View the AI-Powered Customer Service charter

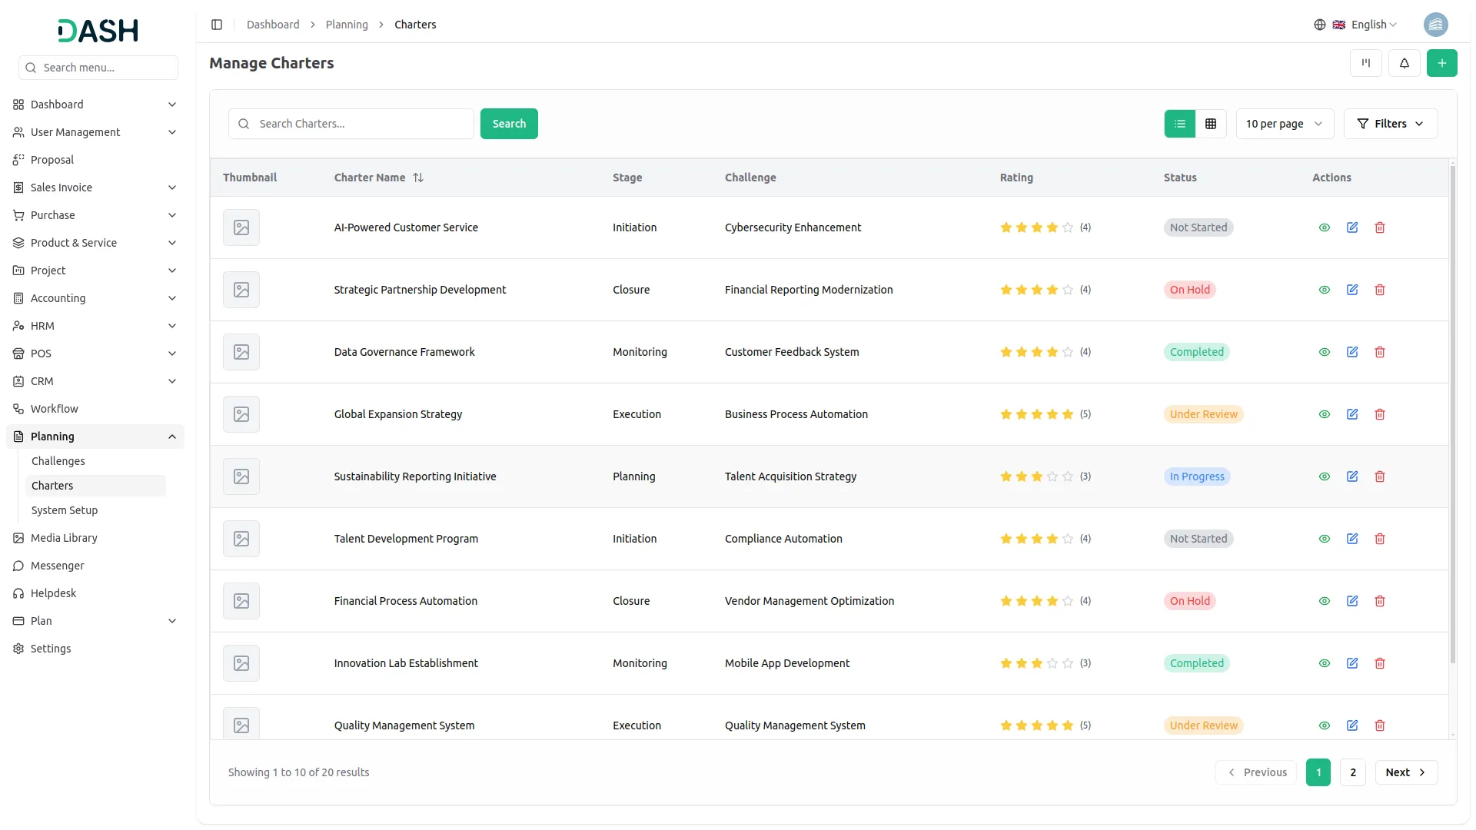click(x=1324, y=227)
